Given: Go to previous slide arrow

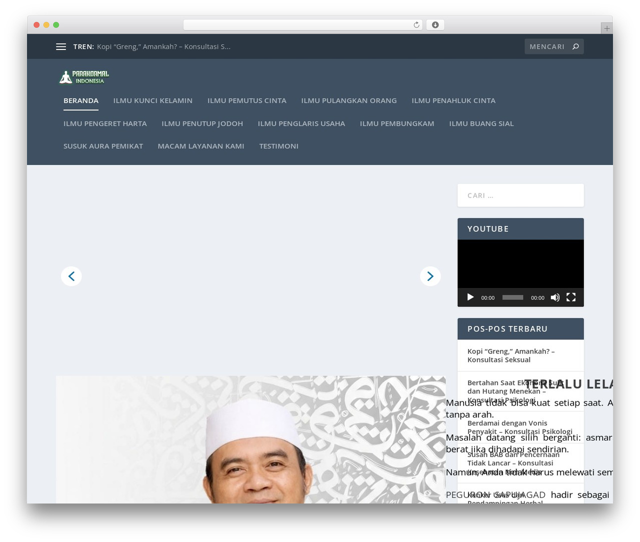Looking at the screenshot, I should click(71, 276).
